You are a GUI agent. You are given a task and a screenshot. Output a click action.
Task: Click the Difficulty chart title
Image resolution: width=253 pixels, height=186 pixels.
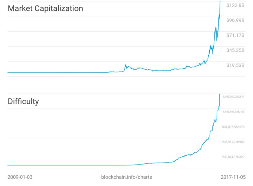tap(23, 102)
